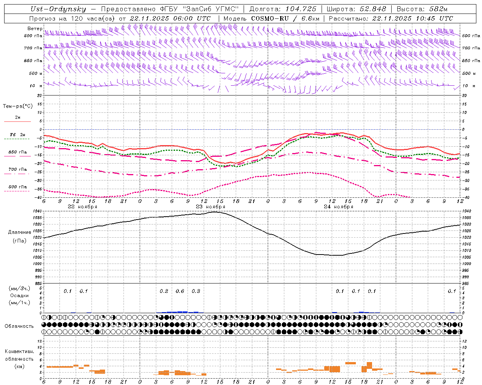Click the Тем-ра(°C) axis label

point(18,106)
